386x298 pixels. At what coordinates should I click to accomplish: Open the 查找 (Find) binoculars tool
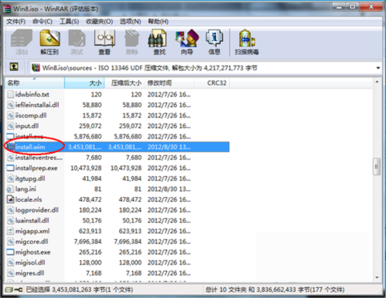pyautogui.click(x=159, y=41)
